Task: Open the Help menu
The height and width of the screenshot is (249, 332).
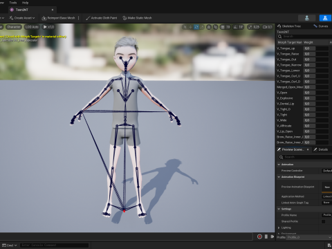Action: [x=25, y=3]
